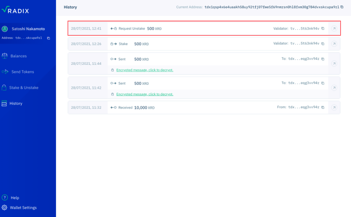
Task: Click the Balances scale icon
Action: pos(4,56)
